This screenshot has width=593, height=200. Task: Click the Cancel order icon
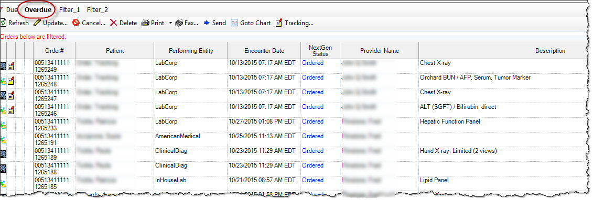point(76,23)
